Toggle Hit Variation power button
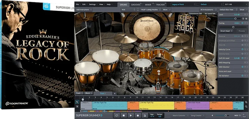 click(242, 76)
